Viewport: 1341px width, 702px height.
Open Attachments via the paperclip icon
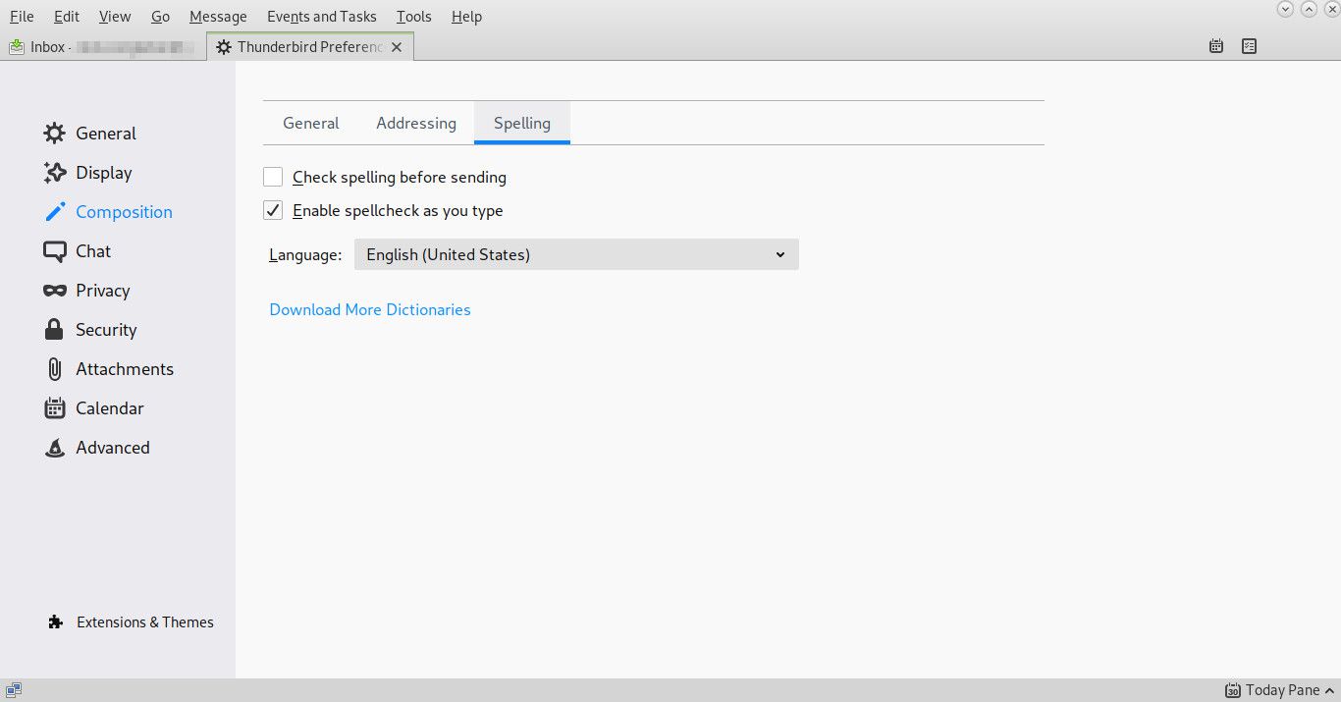coord(55,369)
